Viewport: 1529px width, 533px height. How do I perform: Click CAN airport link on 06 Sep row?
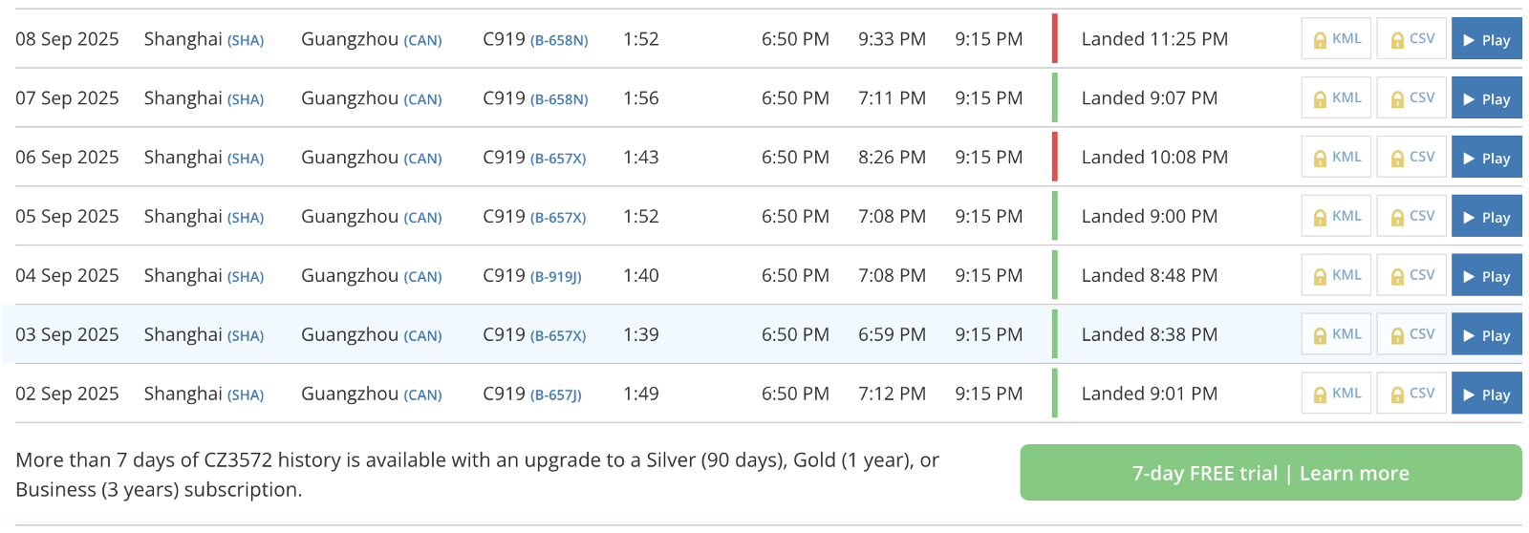422,159
